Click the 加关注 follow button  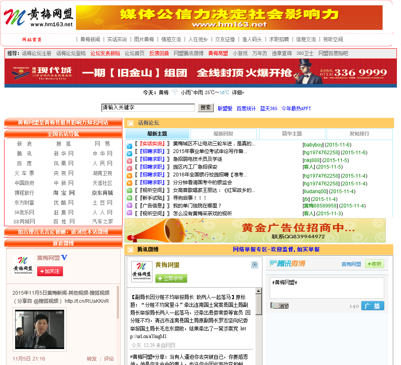point(50,271)
